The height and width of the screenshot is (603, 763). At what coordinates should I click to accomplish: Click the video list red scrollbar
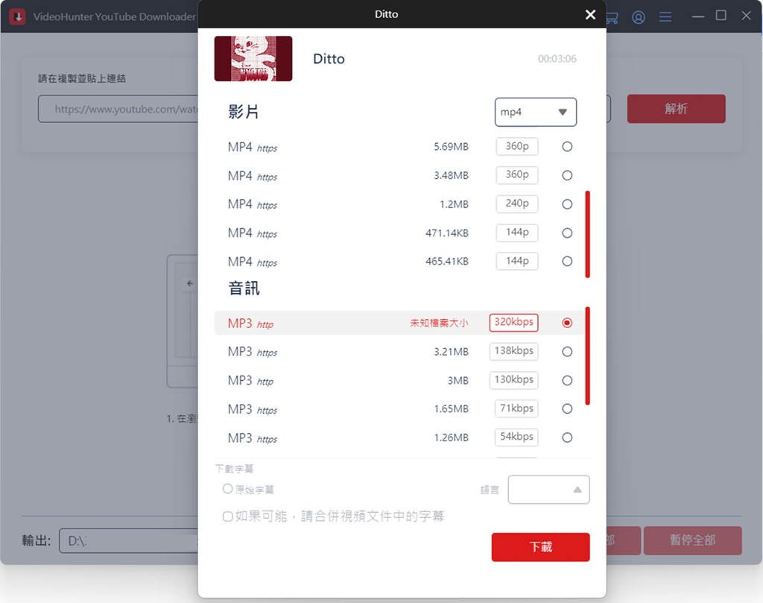[x=587, y=234]
